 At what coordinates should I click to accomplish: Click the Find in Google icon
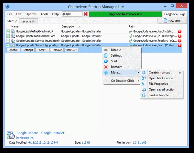(x=144, y=95)
